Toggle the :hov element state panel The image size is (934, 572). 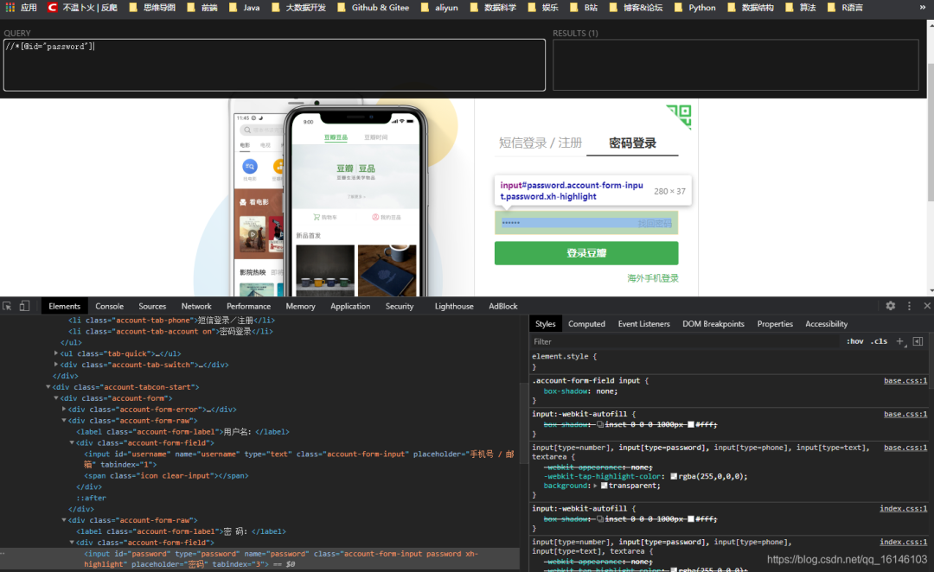pos(854,341)
